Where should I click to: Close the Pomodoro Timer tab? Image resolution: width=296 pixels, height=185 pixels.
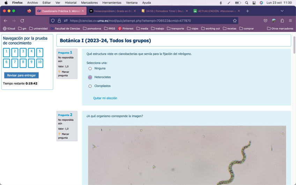(187, 11)
